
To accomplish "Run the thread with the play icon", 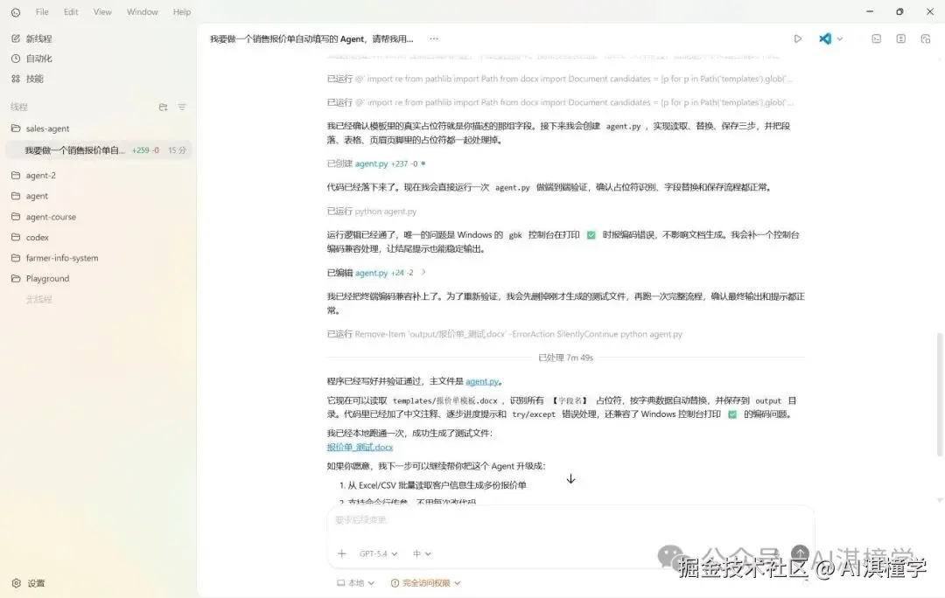I will [x=796, y=38].
